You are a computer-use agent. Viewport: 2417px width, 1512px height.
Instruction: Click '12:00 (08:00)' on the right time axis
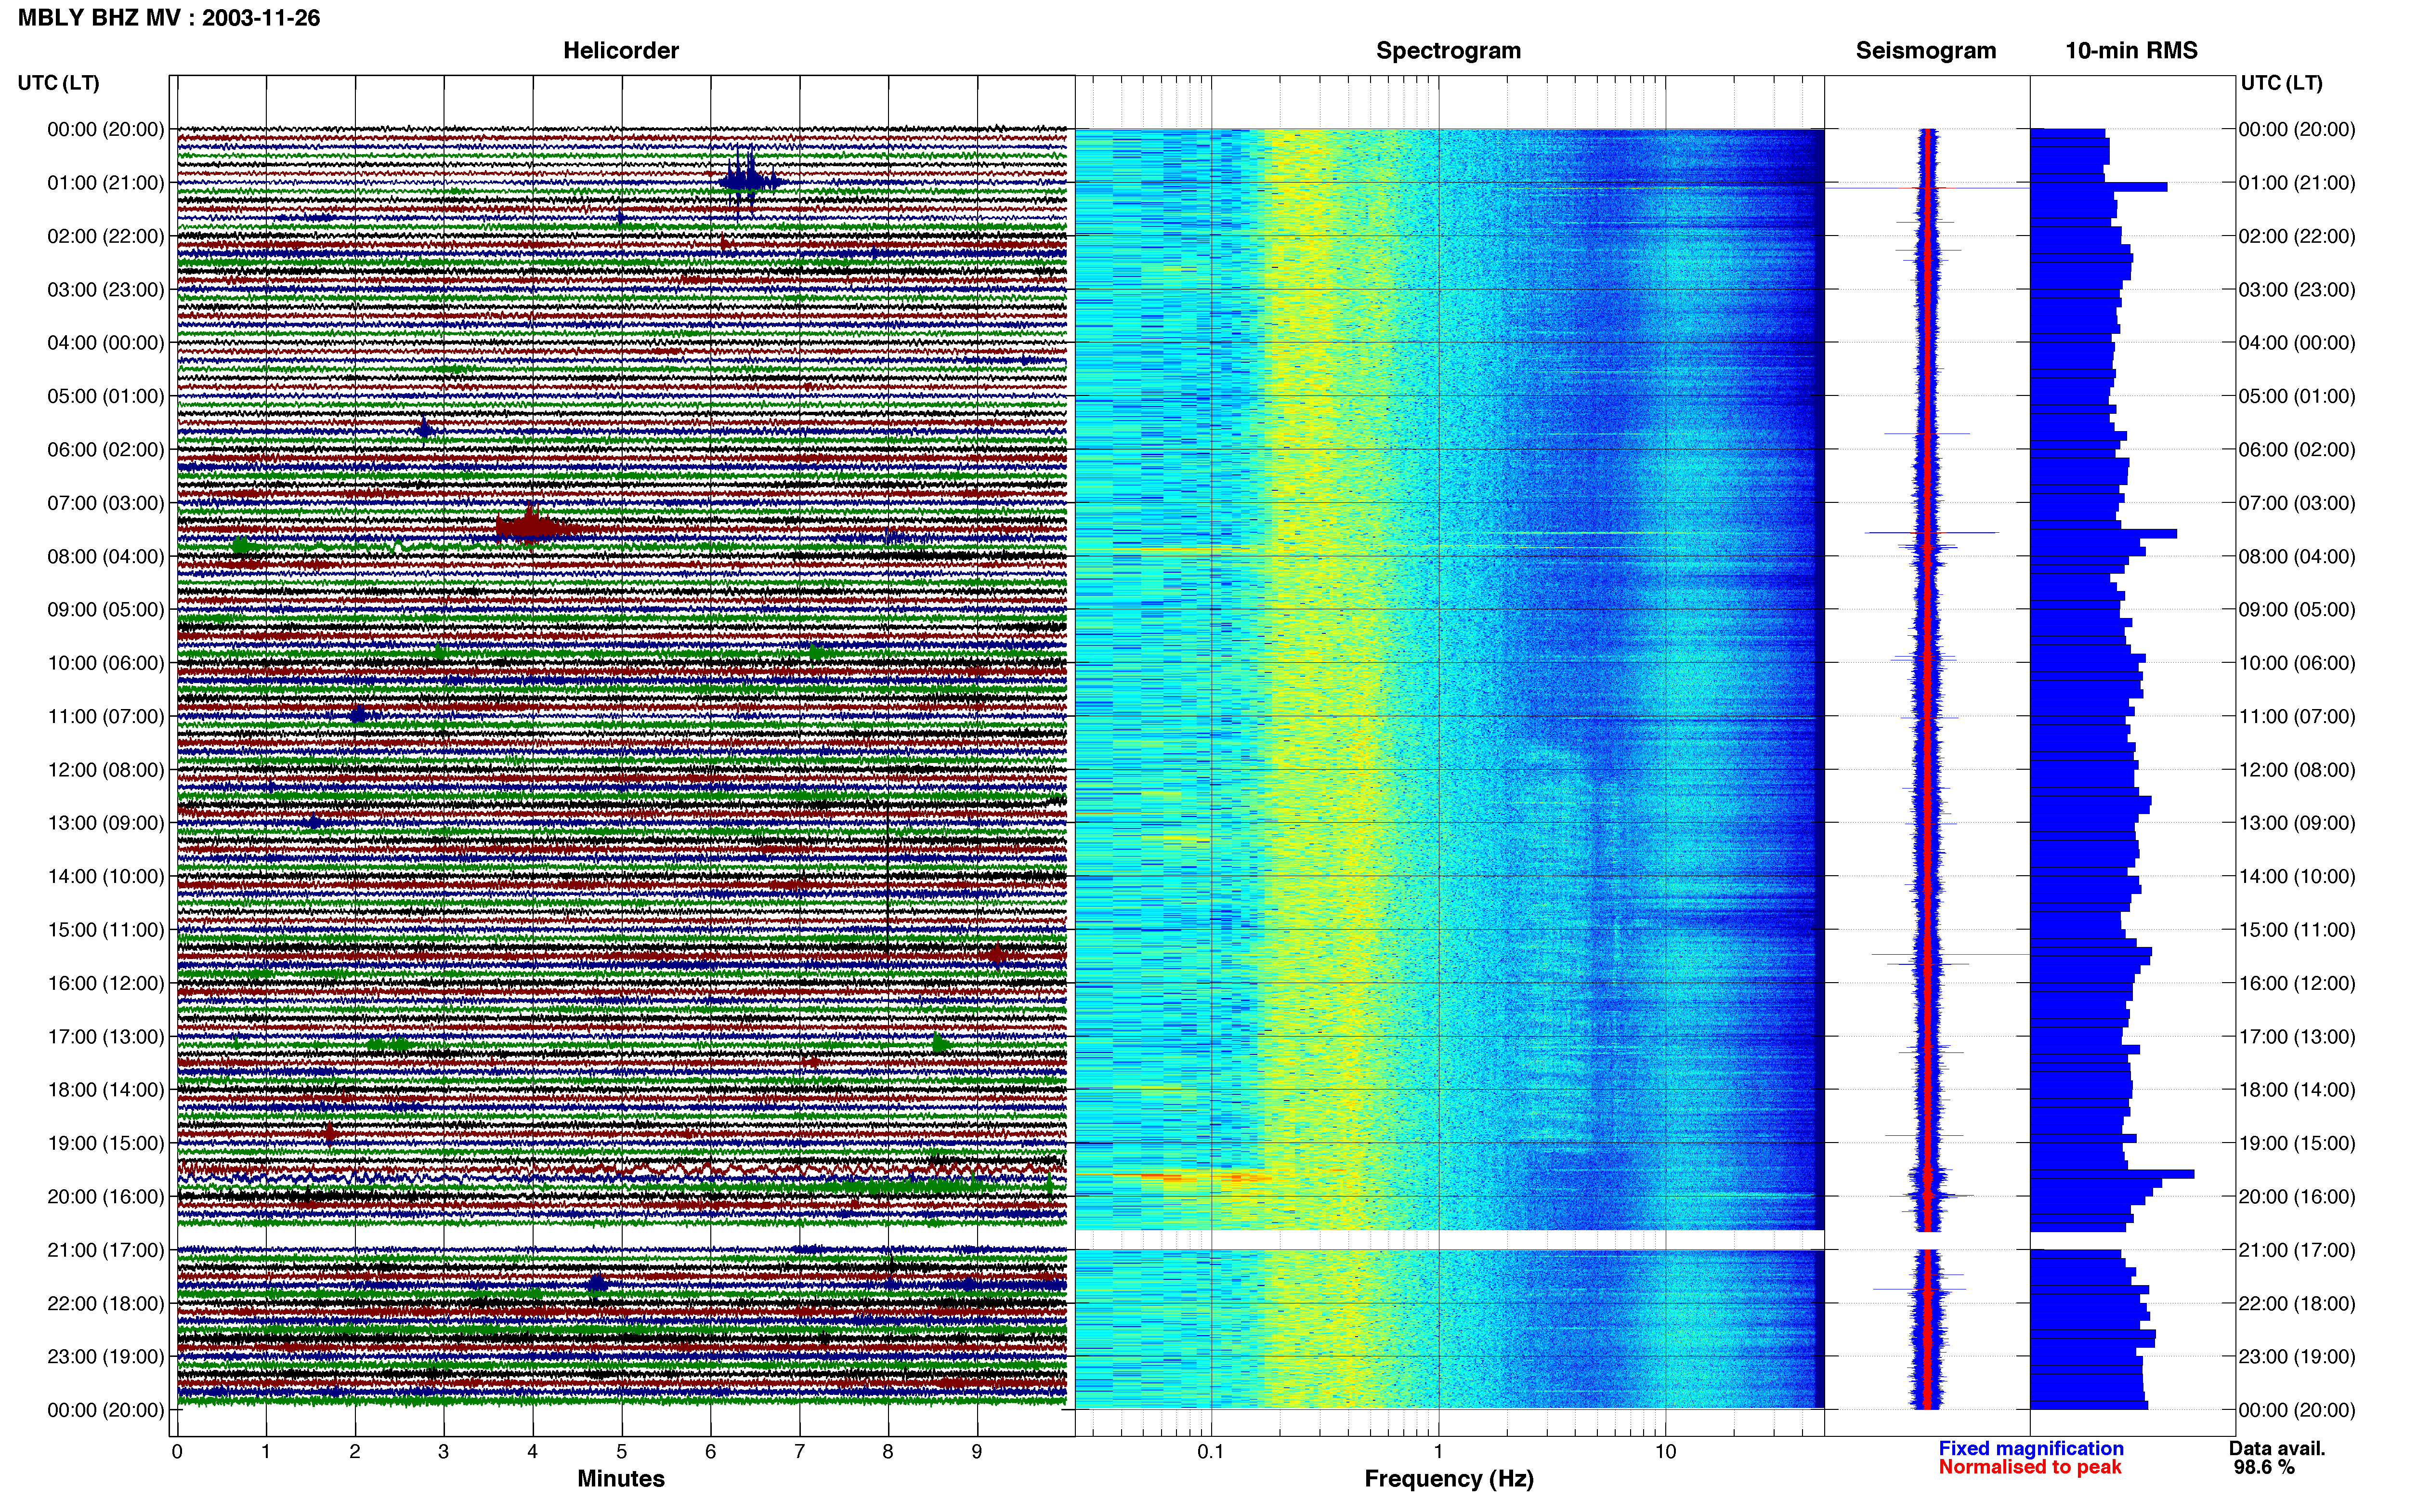[2297, 770]
